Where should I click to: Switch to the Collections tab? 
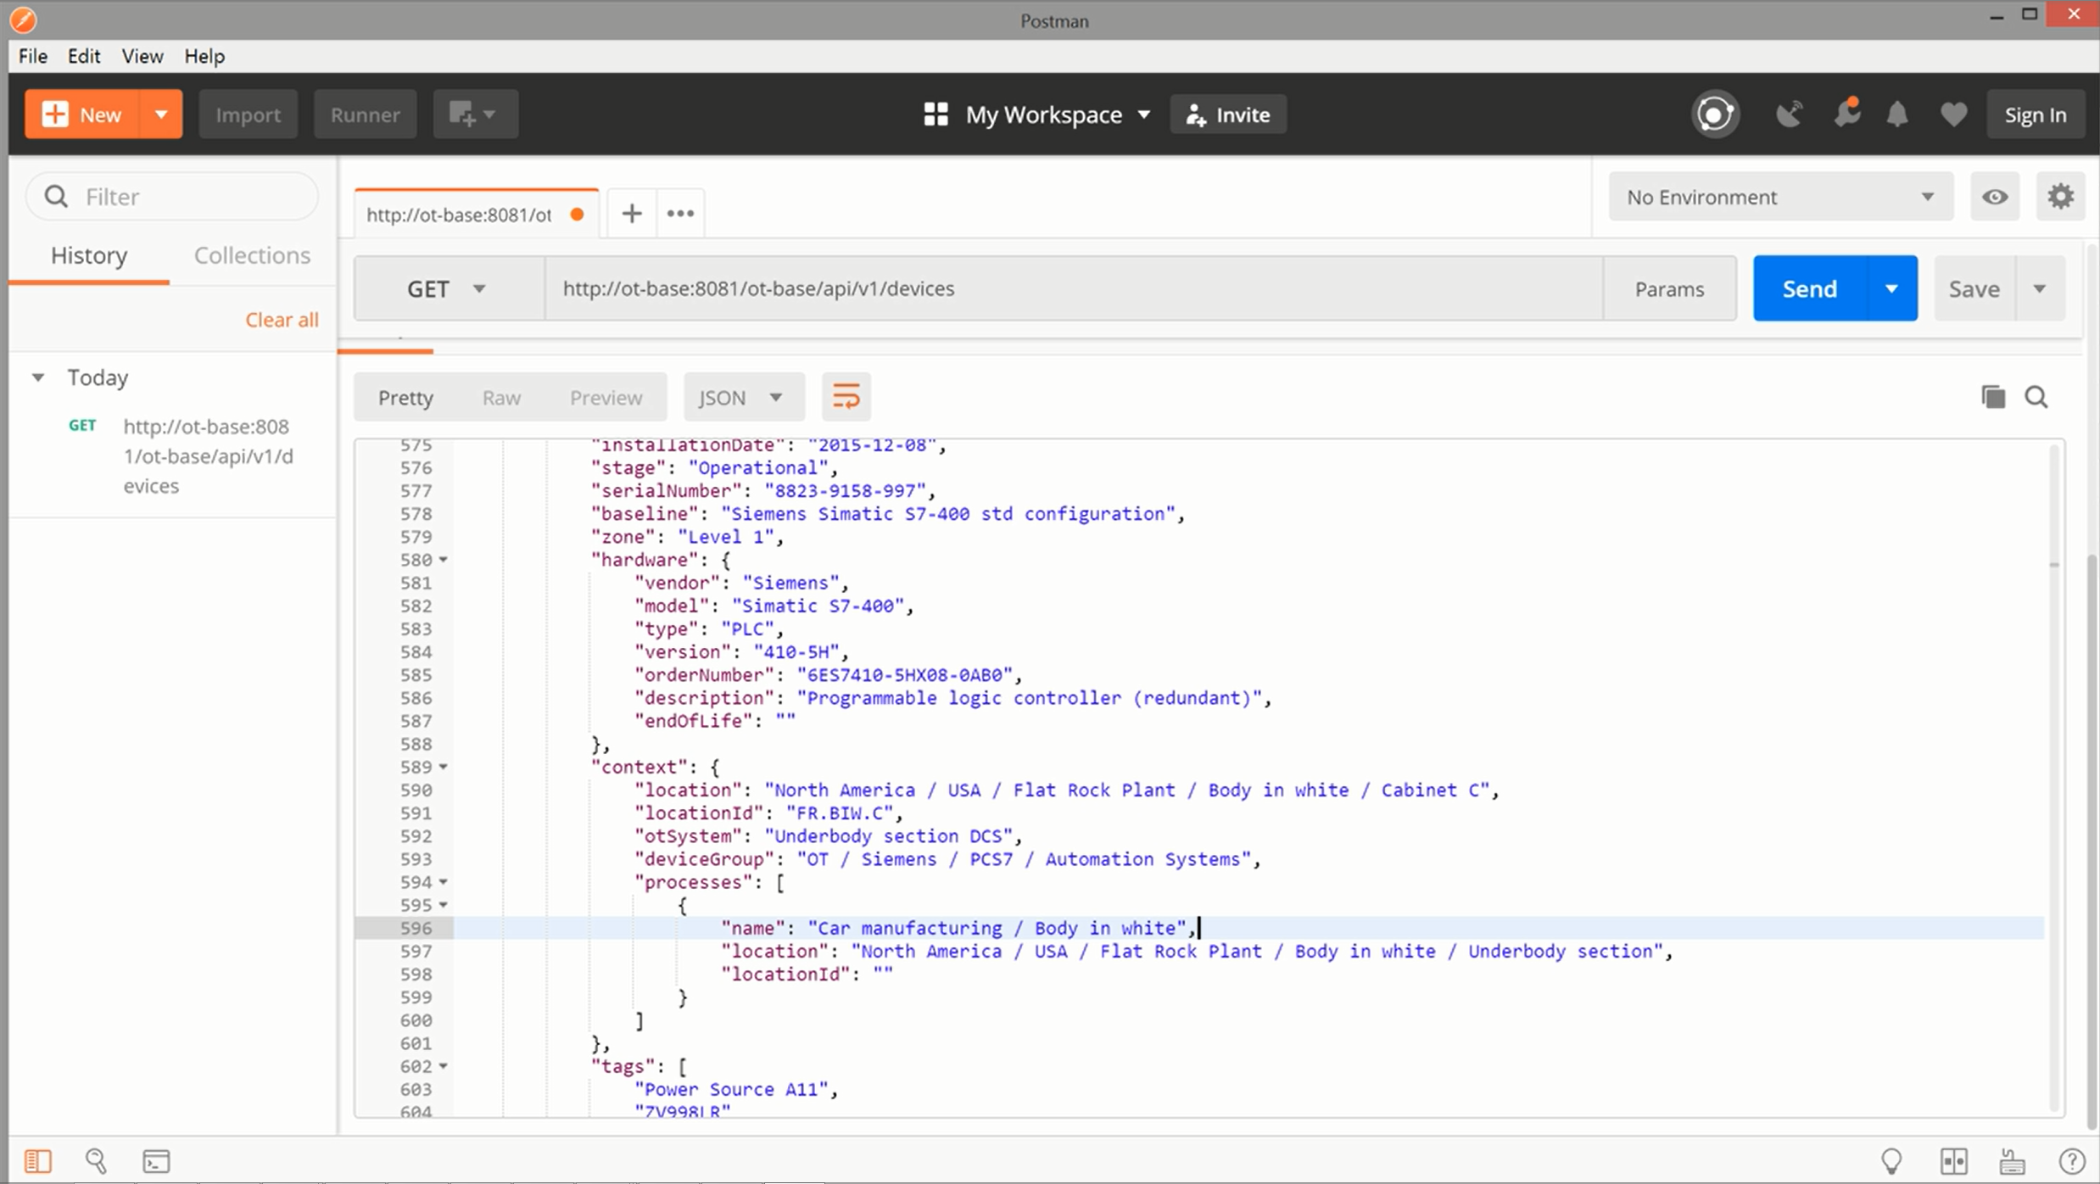pyautogui.click(x=252, y=255)
